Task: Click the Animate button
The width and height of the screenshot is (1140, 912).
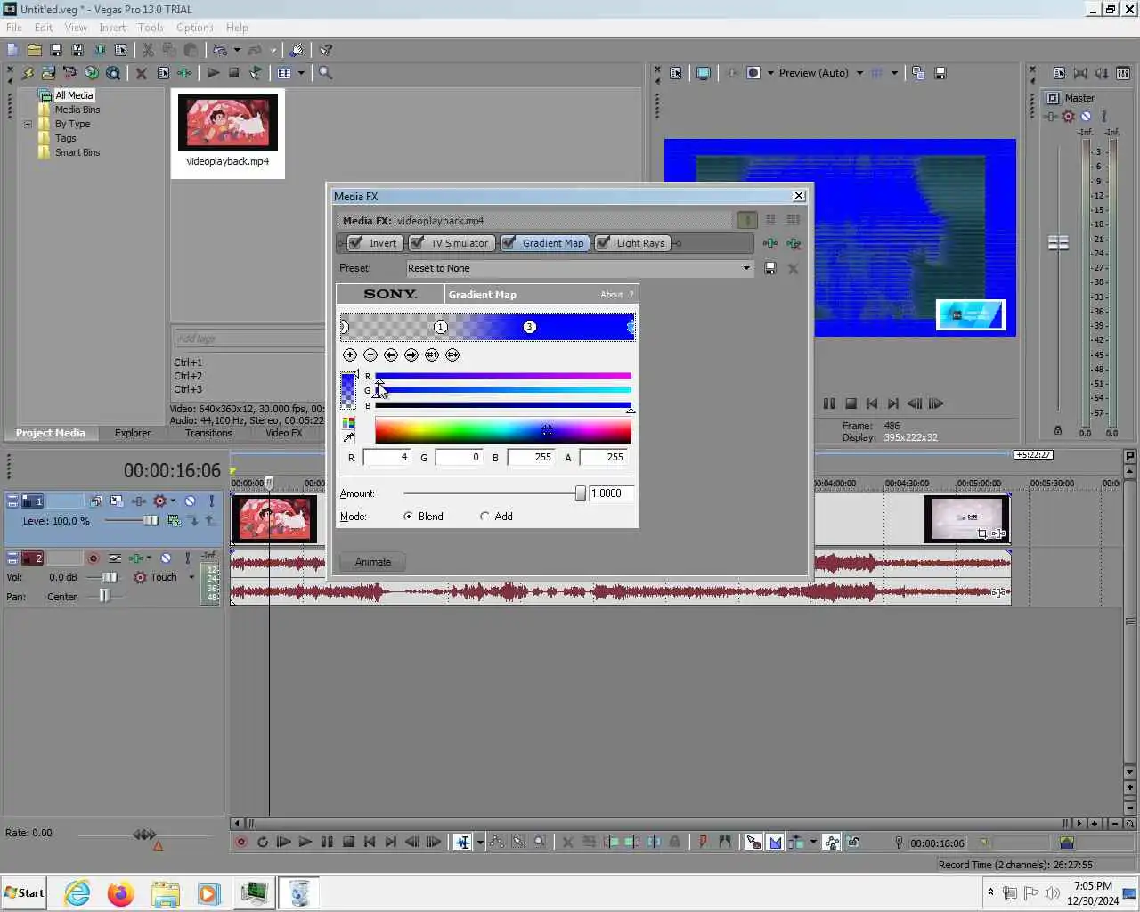Action: click(x=373, y=562)
